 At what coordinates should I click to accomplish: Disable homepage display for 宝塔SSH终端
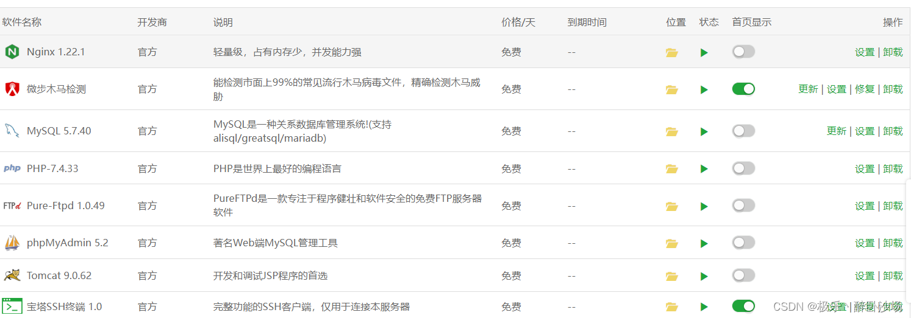point(743,306)
